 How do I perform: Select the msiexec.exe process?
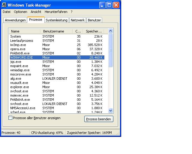pos(57,95)
